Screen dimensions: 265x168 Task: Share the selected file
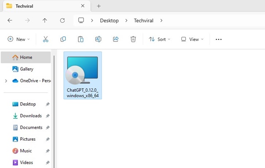116,39
